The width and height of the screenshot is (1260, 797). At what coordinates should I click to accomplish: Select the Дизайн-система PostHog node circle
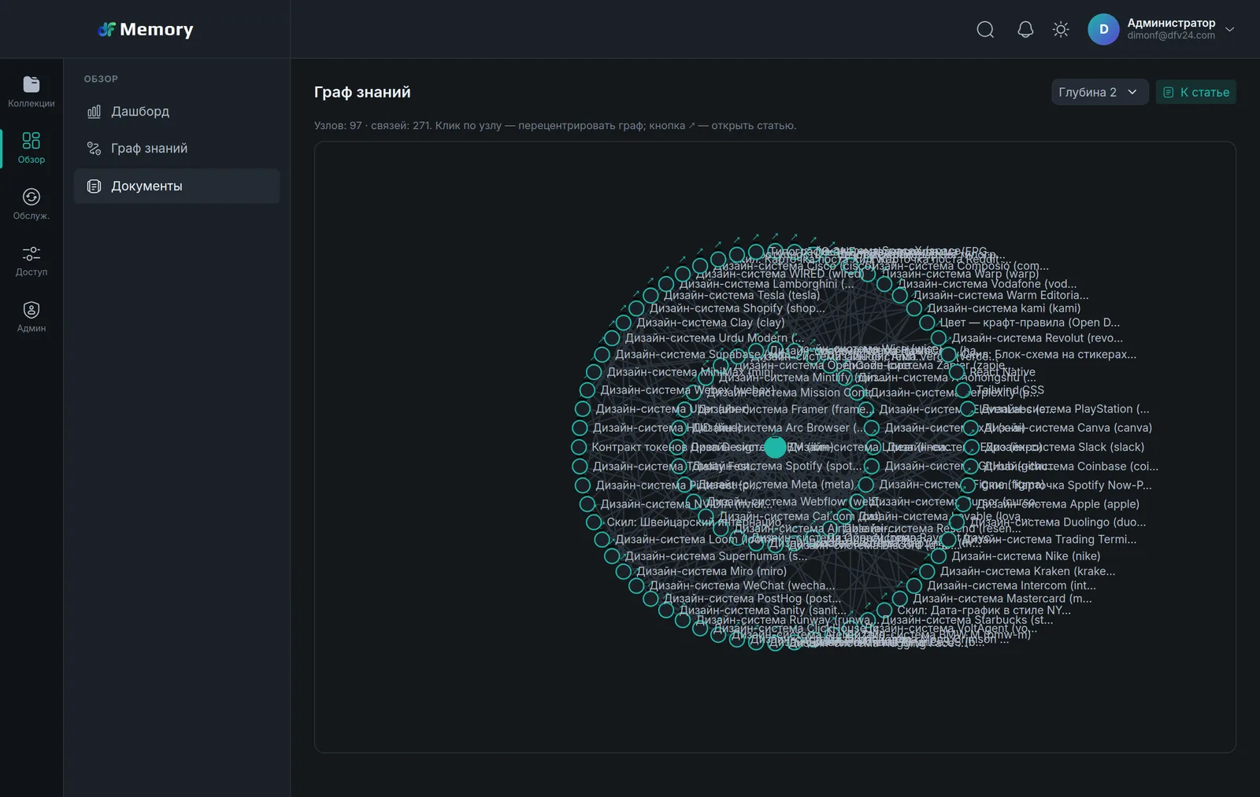point(650,599)
